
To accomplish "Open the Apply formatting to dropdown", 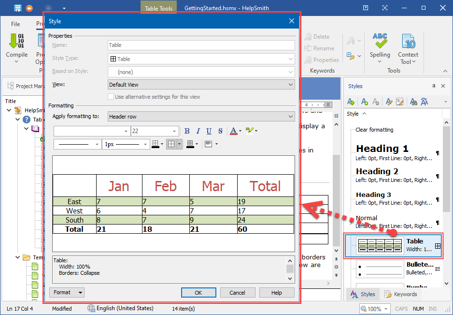I will 201,117.
